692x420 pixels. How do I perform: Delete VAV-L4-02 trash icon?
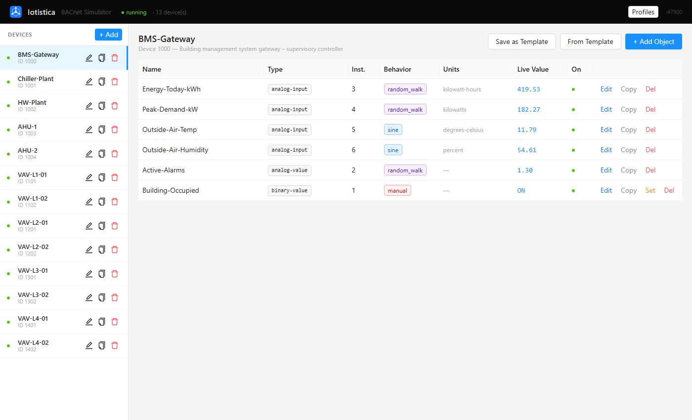115,345
